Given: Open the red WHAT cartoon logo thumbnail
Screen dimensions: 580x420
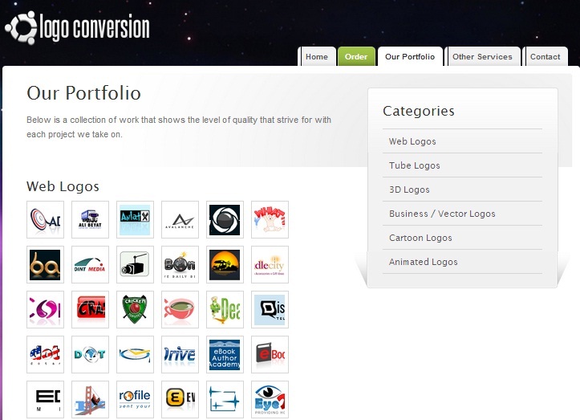Looking at the screenshot, I should point(270,219).
